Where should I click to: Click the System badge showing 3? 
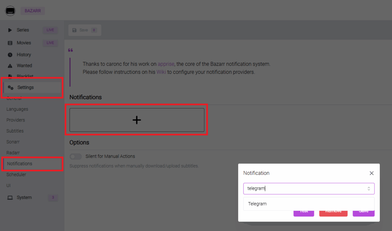pos(53,197)
